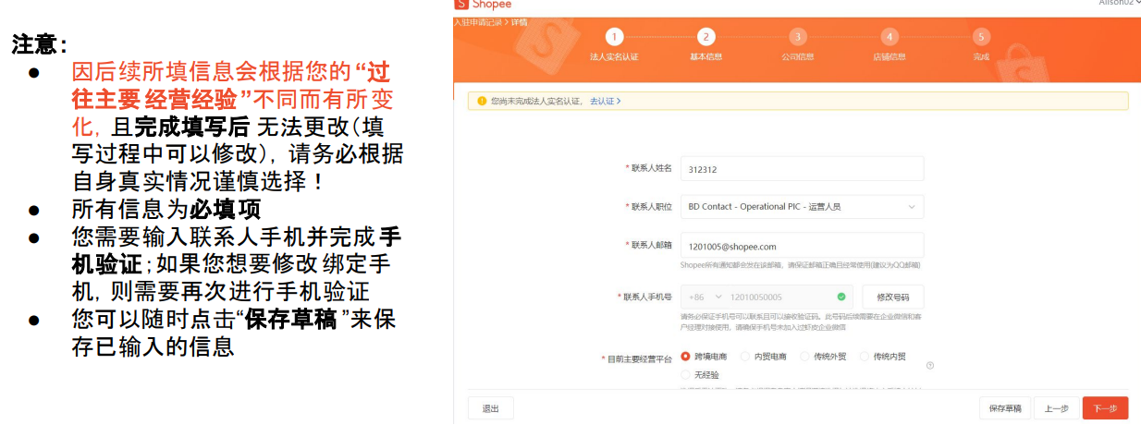The height and width of the screenshot is (425, 1141).
Task: Click the yellow warning icon in notice banner
Action: [x=482, y=101]
